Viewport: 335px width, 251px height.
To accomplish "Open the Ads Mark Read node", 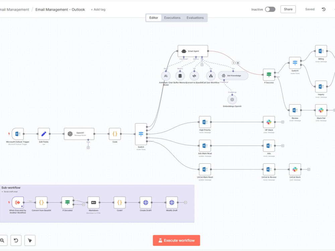I will pyautogui.click(x=205, y=146).
